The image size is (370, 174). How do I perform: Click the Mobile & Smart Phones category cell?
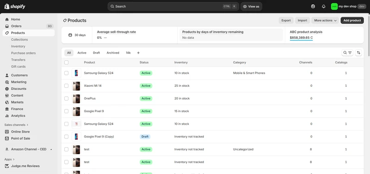click(x=249, y=73)
